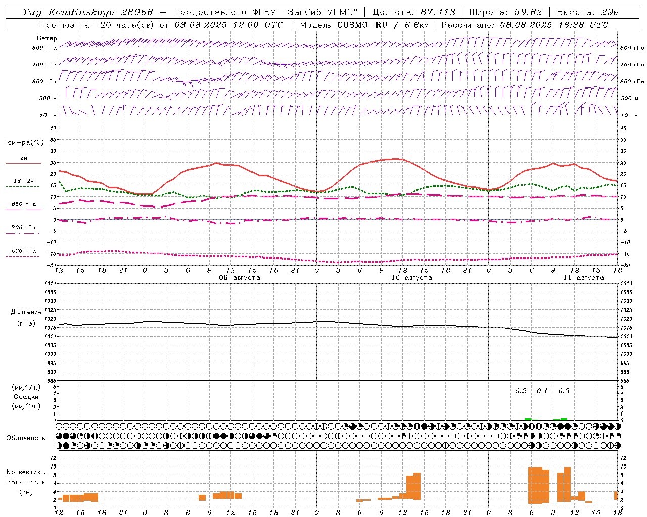Click the Конвективн. облачность label

pos(26,477)
